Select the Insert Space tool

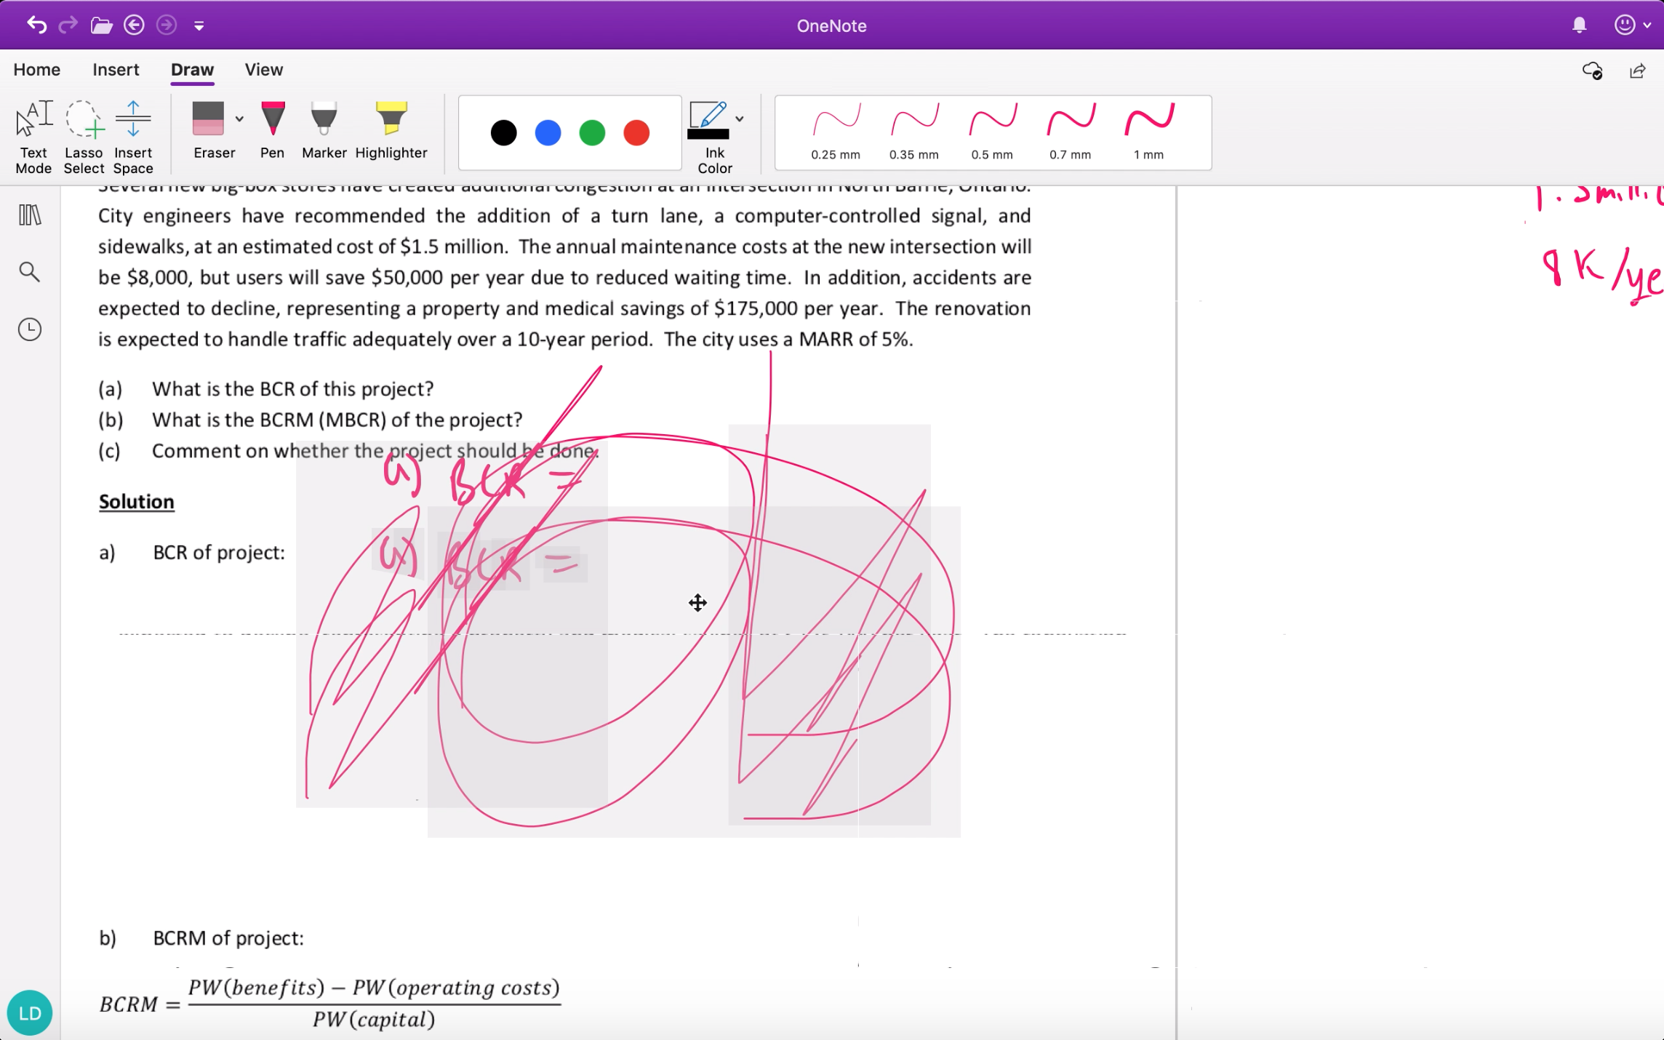[x=133, y=137]
